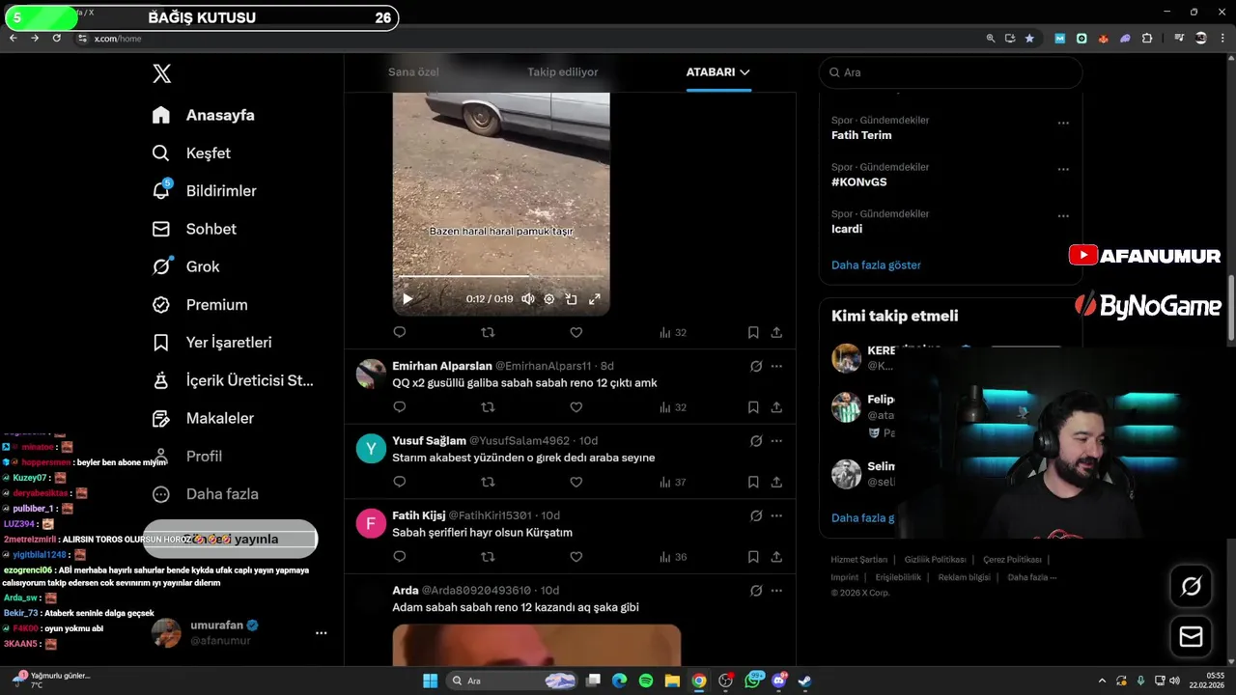This screenshot has width=1236, height=695.
Task: Open the Fatih Terim trending topic
Action: coord(861,135)
